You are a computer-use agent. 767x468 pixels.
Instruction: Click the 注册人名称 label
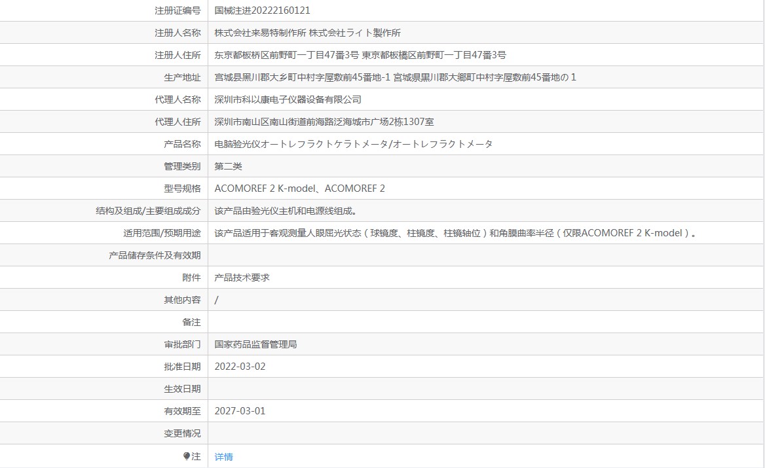coord(178,33)
